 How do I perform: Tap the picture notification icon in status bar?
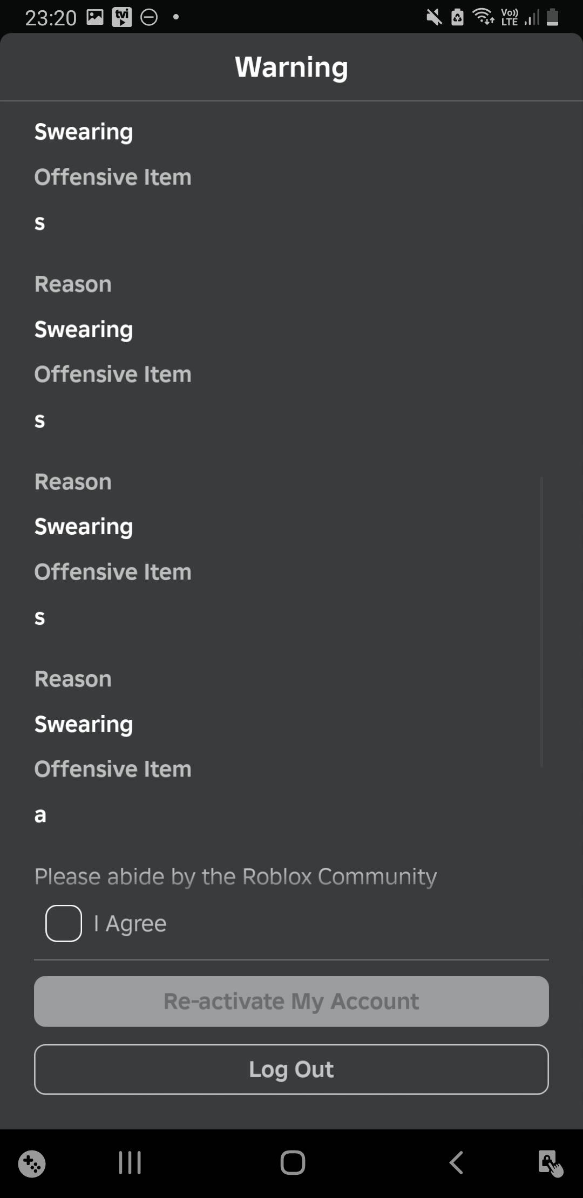[95, 17]
